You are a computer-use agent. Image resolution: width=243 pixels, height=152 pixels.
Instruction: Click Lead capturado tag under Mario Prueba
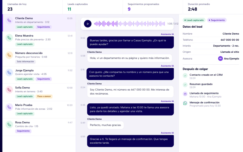click(25, 114)
